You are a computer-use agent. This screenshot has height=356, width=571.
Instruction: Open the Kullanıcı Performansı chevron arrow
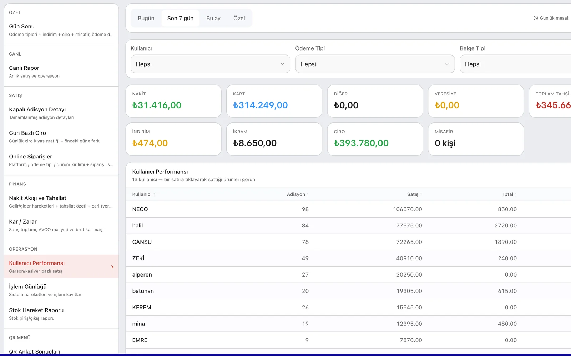(112, 267)
